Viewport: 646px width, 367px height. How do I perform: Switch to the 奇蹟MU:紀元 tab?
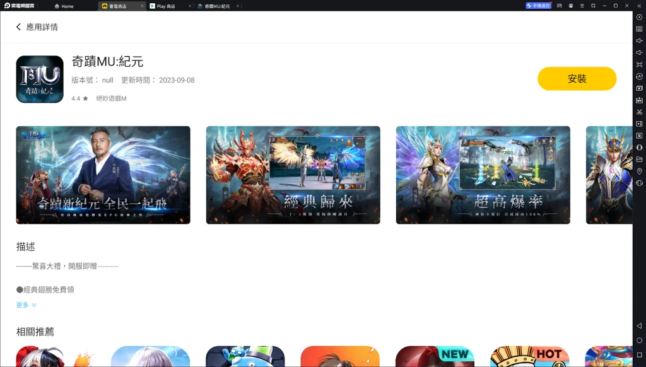(x=217, y=6)
